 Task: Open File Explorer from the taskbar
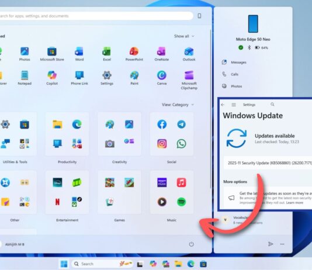click(x=178, y=264)
